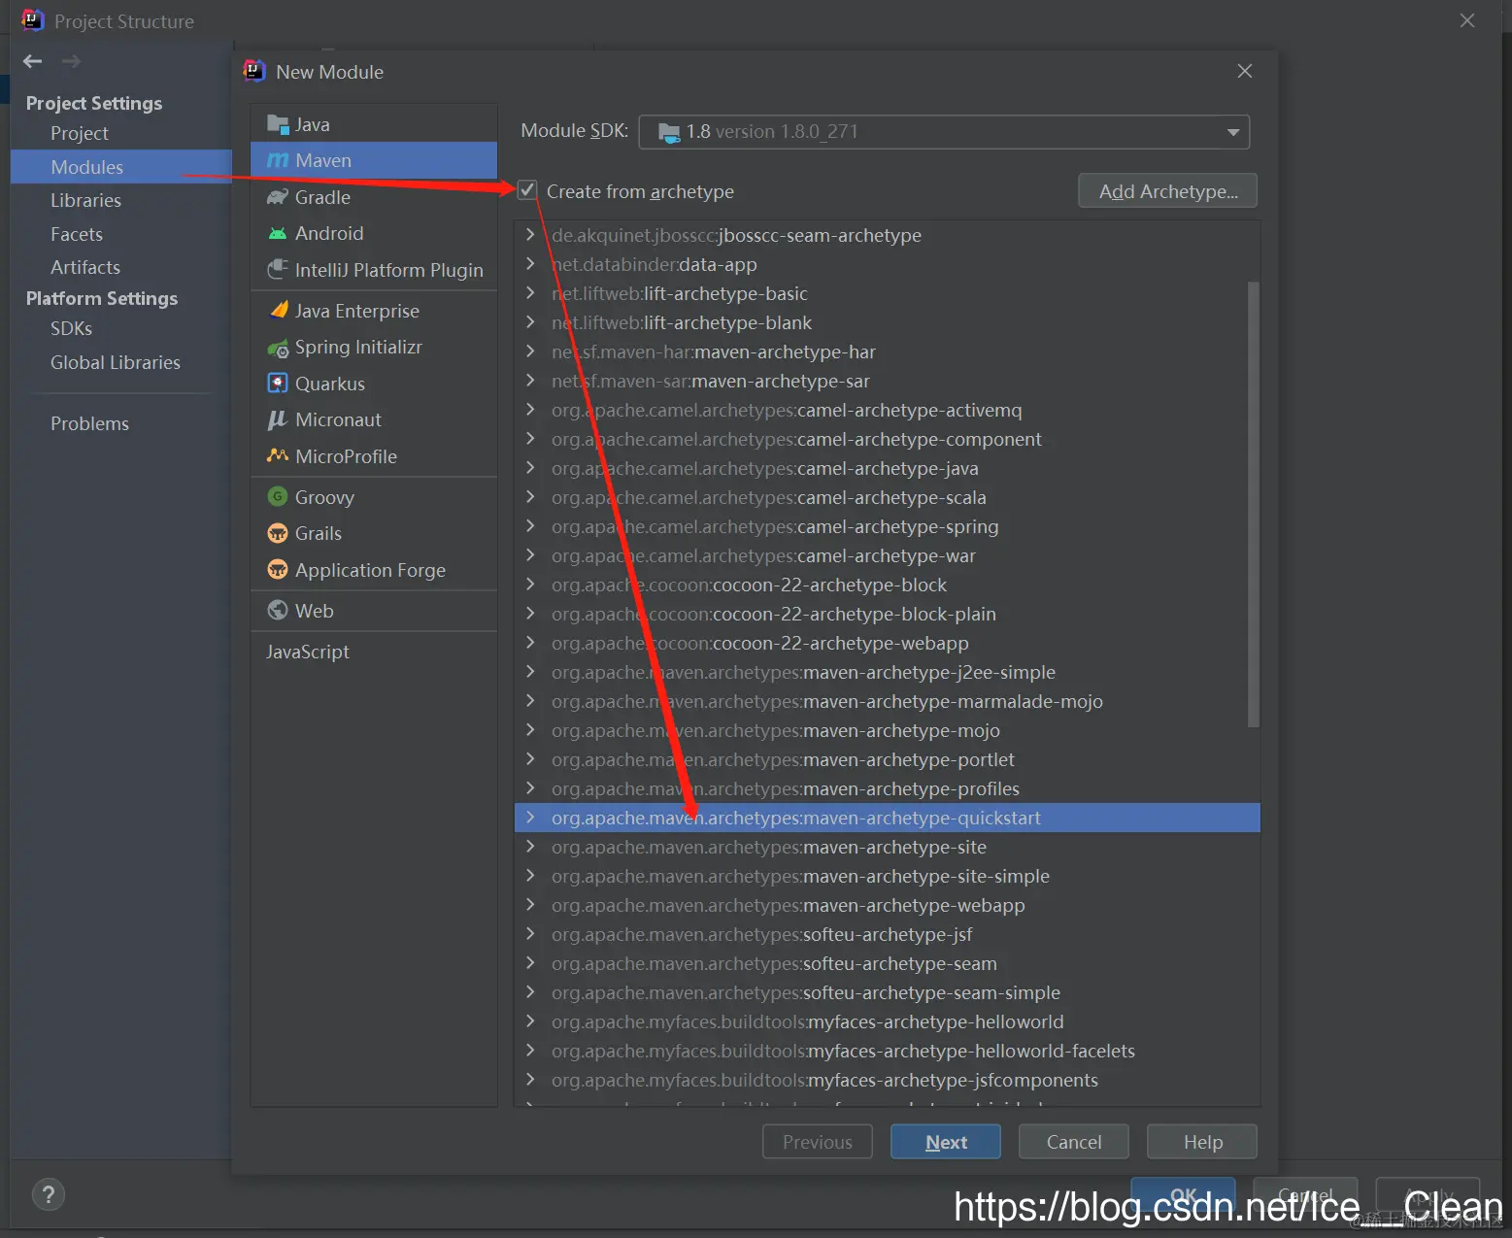Screen dimensions: 1512x1238
Task: Click the forward arrow in Project Structure
Action: tap(71, 61)
